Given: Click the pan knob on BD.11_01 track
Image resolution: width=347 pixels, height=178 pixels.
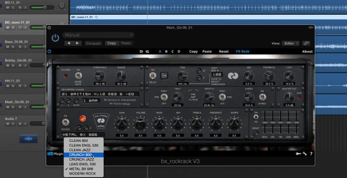Looking at the screenshot, I should (x=62, y=6).
